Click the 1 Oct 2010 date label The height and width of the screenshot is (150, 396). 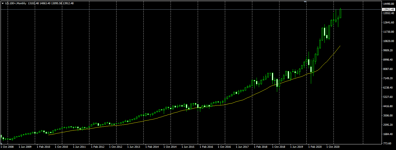click(61, 147)
